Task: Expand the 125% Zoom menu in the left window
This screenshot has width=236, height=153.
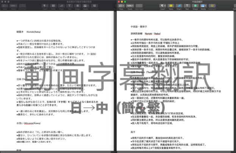Action: [x=13, y=6]
